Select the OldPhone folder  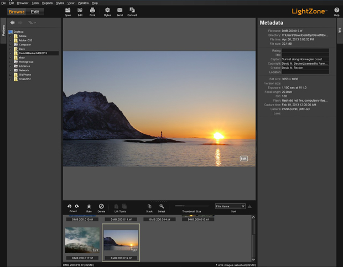click(x=25, y=75)
